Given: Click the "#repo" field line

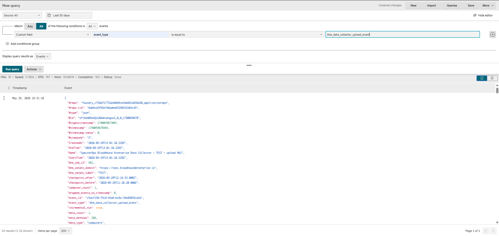Looking at the screenshot, I should point(118,103).
